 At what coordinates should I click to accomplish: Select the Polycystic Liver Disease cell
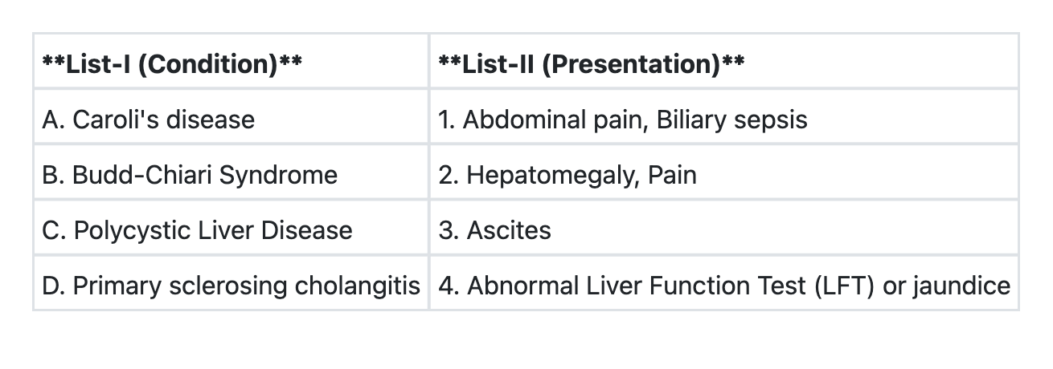click(197, 230)
